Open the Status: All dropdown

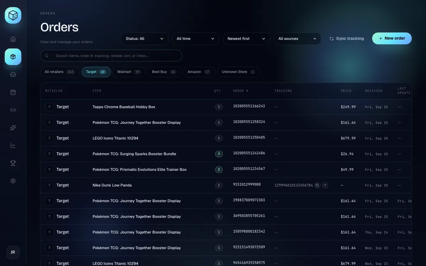(145, 39)
